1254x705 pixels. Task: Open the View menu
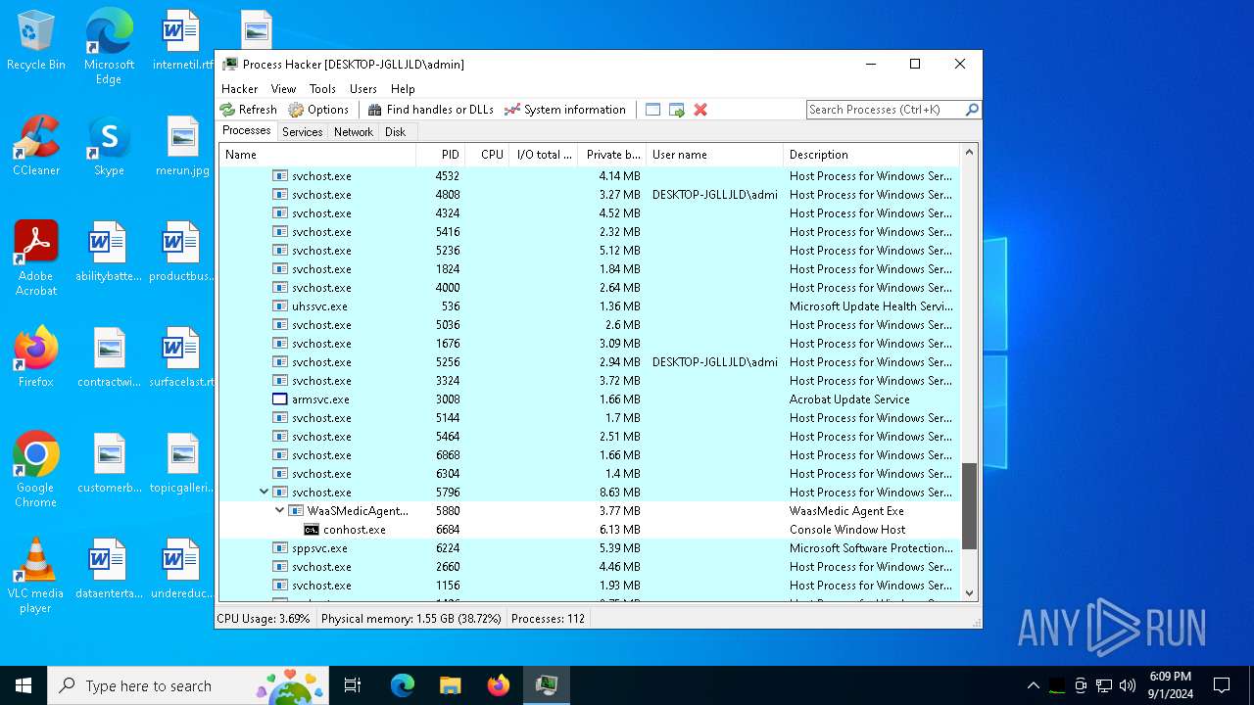[x=283, y=88]
